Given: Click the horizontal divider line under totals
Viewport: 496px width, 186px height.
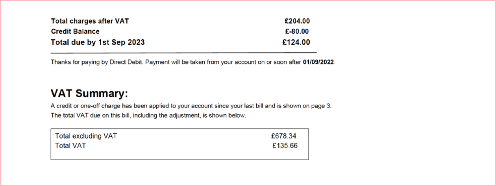Looking at the screenshot, I should pos(183,53).
